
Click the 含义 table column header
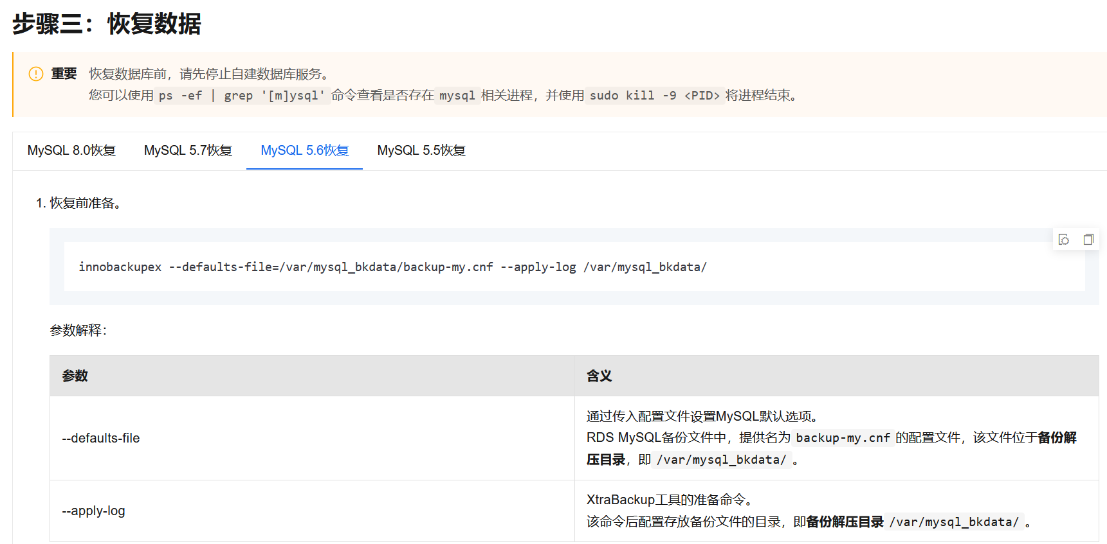click(599, 376)
